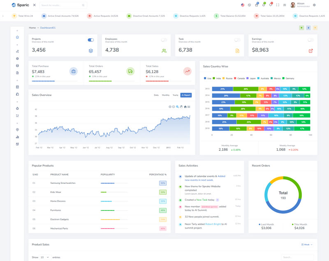Click the Earnings external link icon

tap(310, 51)
